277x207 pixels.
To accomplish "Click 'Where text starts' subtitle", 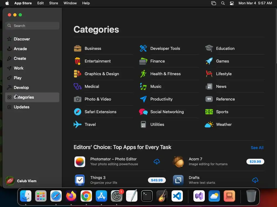I will pyautogui.click(x=202, y=183).
